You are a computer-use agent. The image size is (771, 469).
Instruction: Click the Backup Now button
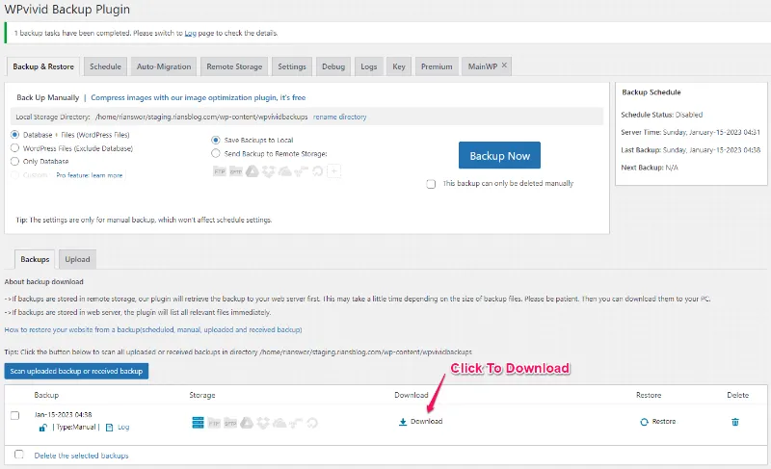click(499, 156)
